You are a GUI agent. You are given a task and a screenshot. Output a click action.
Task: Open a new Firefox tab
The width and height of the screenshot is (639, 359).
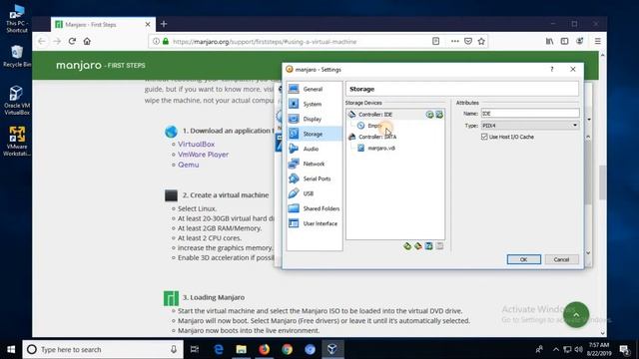click(x=164, y=24)
